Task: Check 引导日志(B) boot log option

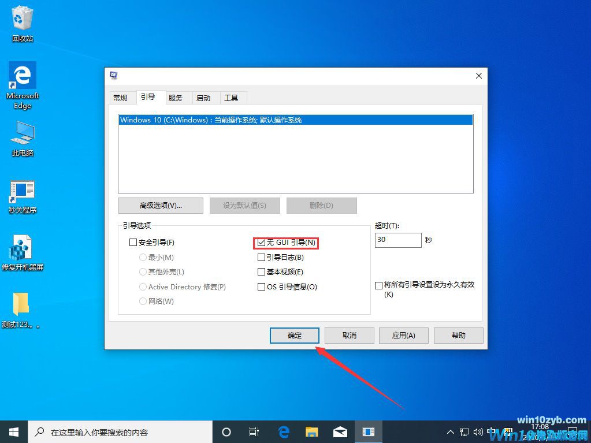Action: tap(261, 257)
